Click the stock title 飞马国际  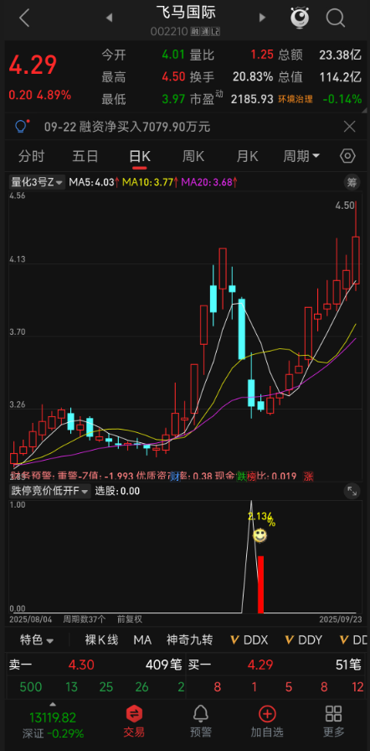click(x=186, y=12)
